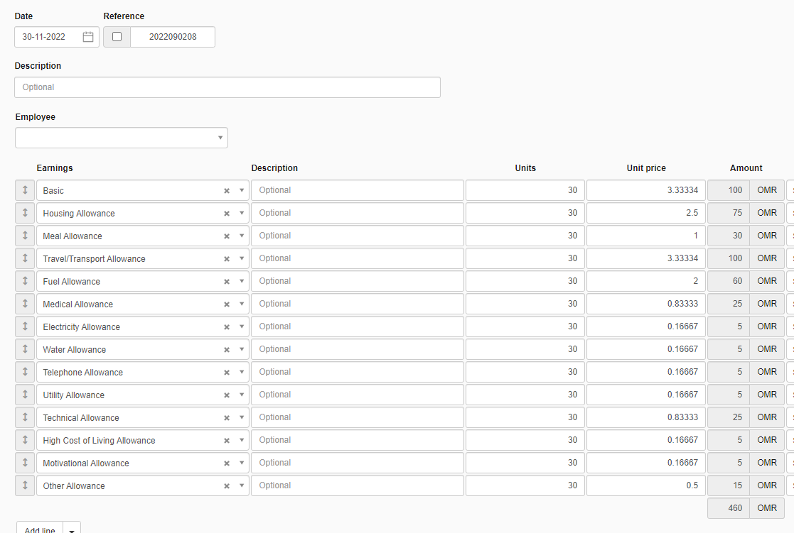Click the Basic row description field

pos(358,190)
